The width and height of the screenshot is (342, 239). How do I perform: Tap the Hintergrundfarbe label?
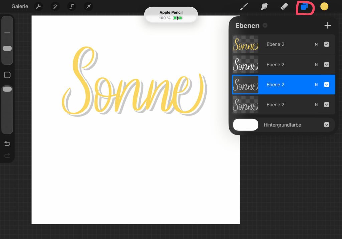(282, 125)
